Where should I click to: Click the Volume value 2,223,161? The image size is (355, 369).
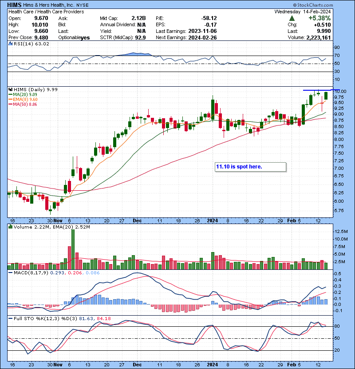(x=318, y=38)
